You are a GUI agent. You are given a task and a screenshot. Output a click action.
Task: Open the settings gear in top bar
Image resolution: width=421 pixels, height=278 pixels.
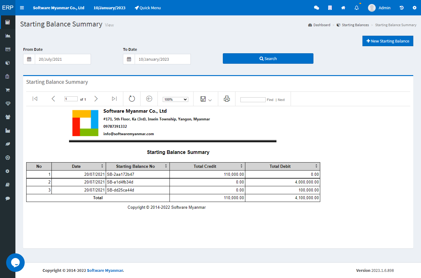(415, 8)
